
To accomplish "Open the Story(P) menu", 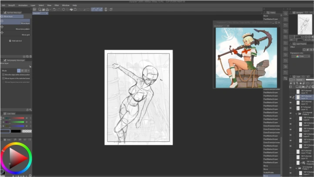I will (12, 5).
